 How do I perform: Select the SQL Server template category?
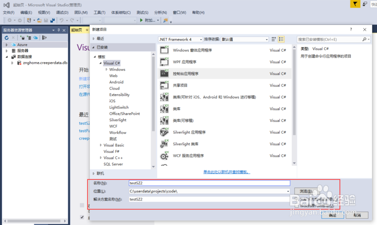pos(113,164)
